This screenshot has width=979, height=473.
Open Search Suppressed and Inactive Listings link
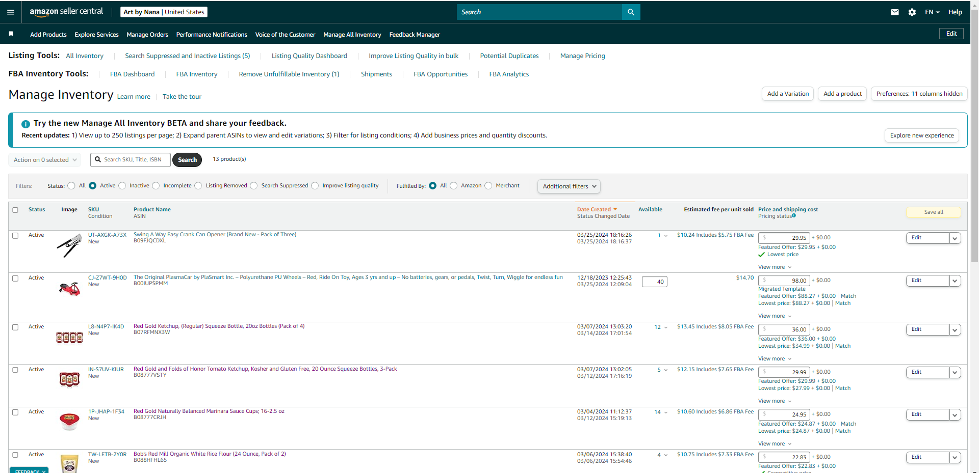click(188, 56)
